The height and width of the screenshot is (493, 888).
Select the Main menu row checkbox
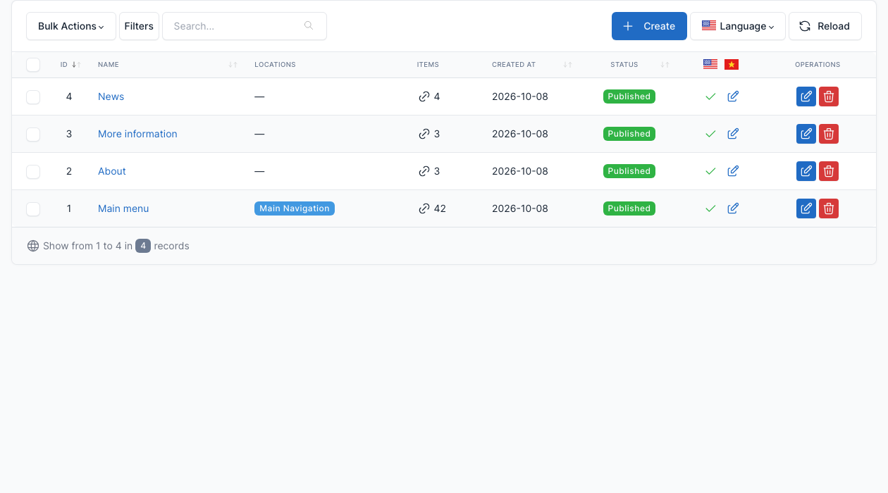[33, 208]
